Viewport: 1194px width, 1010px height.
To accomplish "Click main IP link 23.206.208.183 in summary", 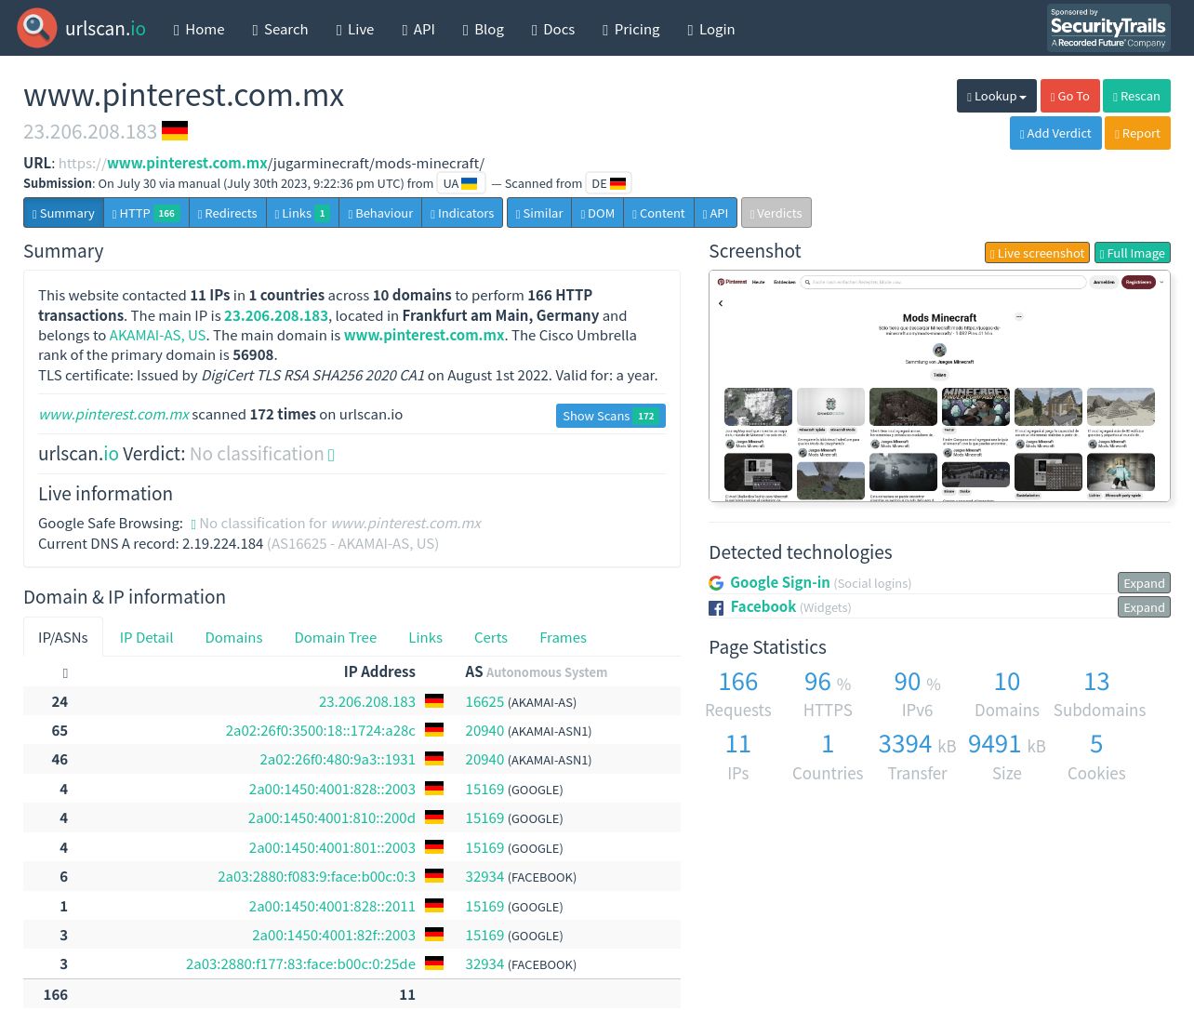I will tap(276, 315).
